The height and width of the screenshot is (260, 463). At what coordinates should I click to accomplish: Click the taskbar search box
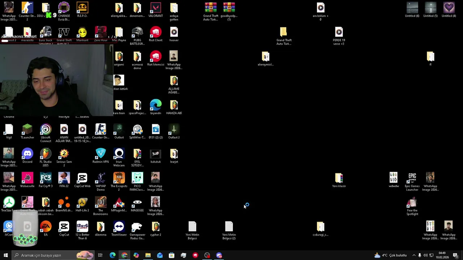coord(53,255)
